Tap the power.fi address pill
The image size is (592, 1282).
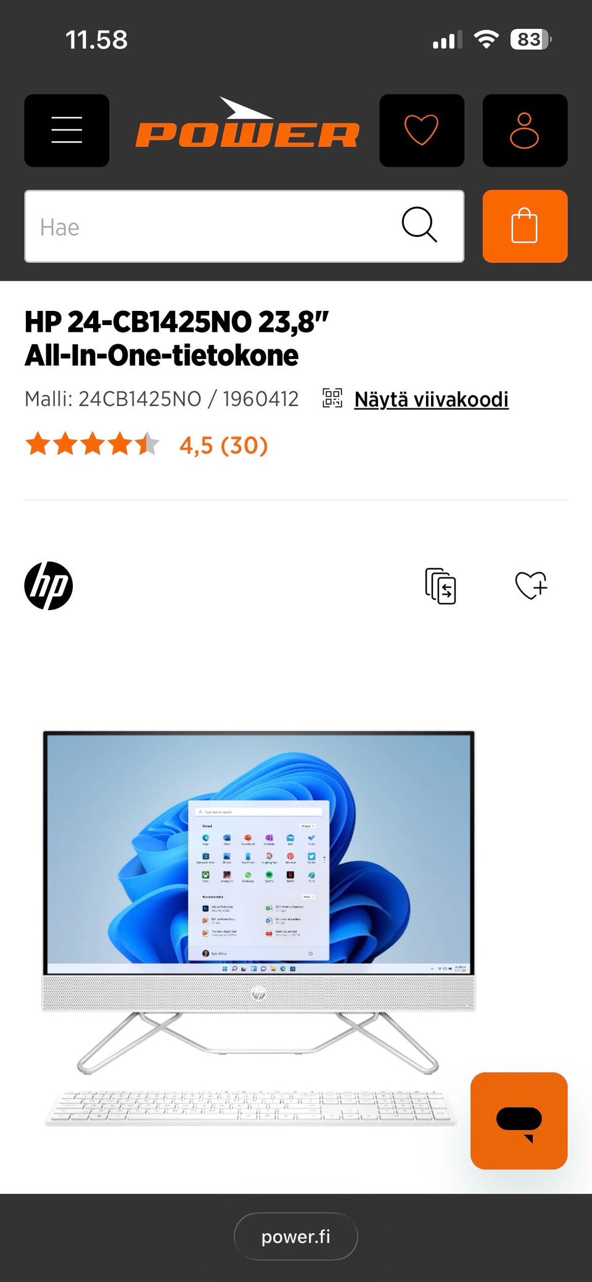click(296, 1236)
